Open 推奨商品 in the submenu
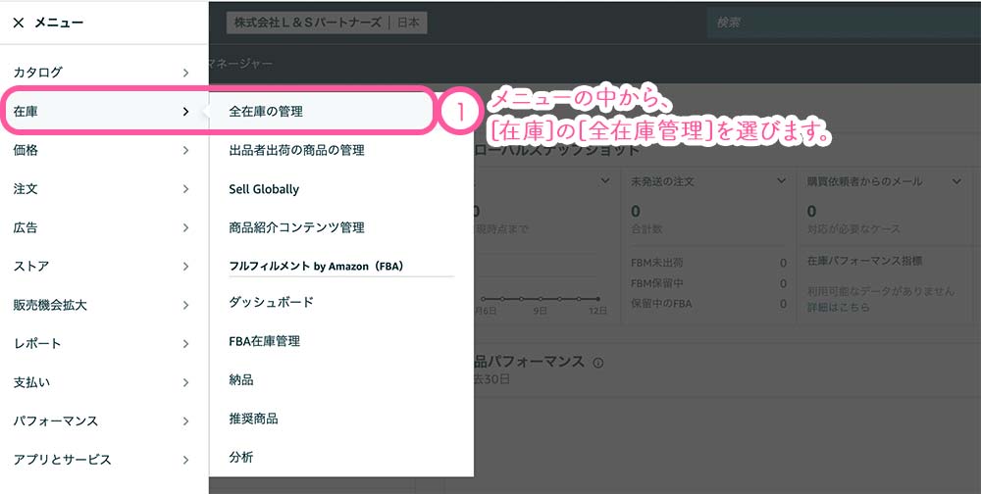Viewport: 981px width, 494px height. point(253,419)
